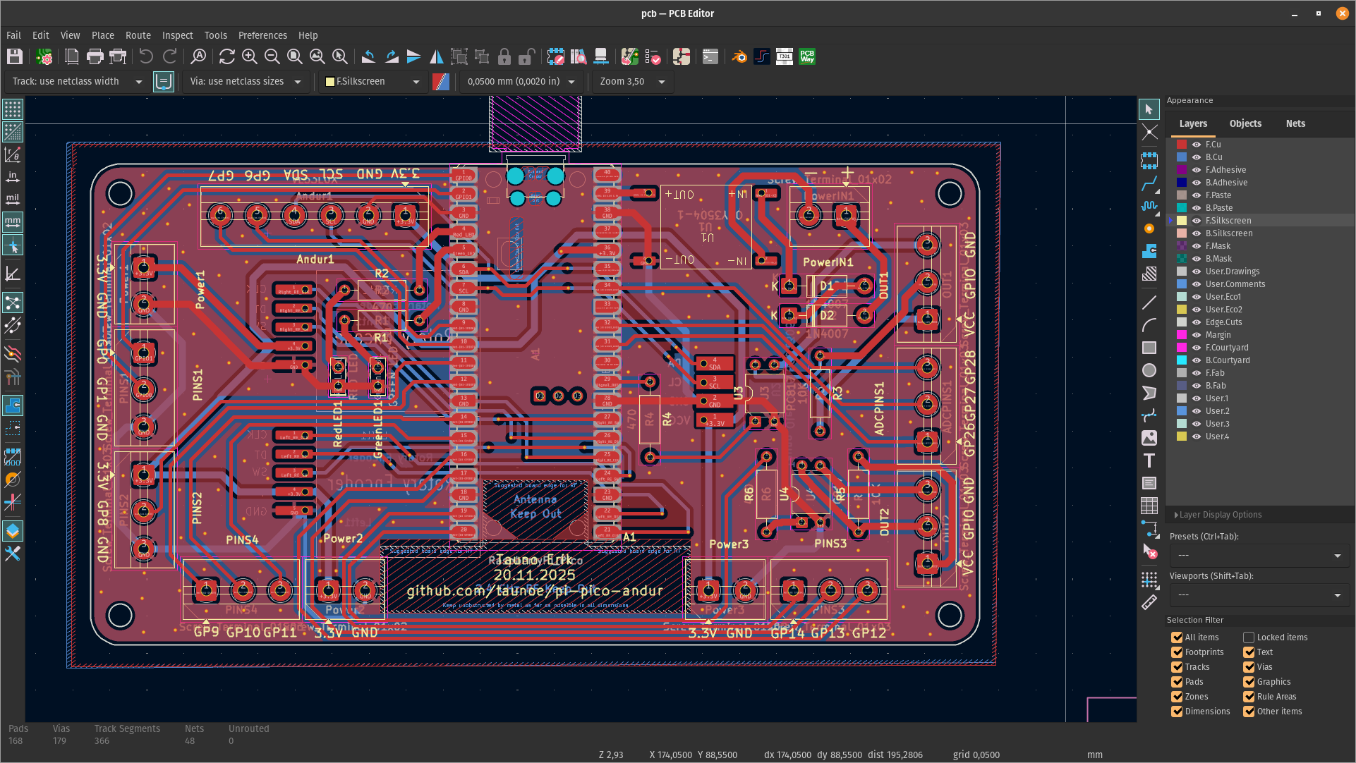This screenshot has width=1356, height=763.
Task: Click the Zoom in magnifier icon
Action: [x=249, y=56]
